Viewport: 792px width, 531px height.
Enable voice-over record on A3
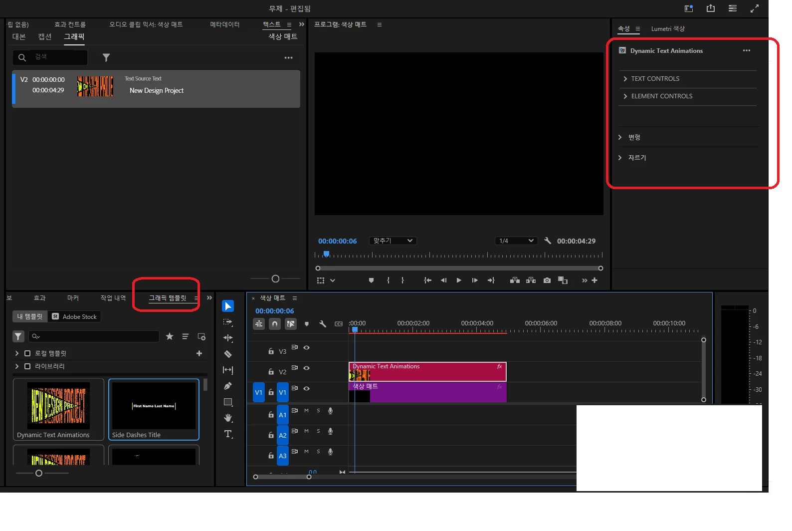coord(330,452)
